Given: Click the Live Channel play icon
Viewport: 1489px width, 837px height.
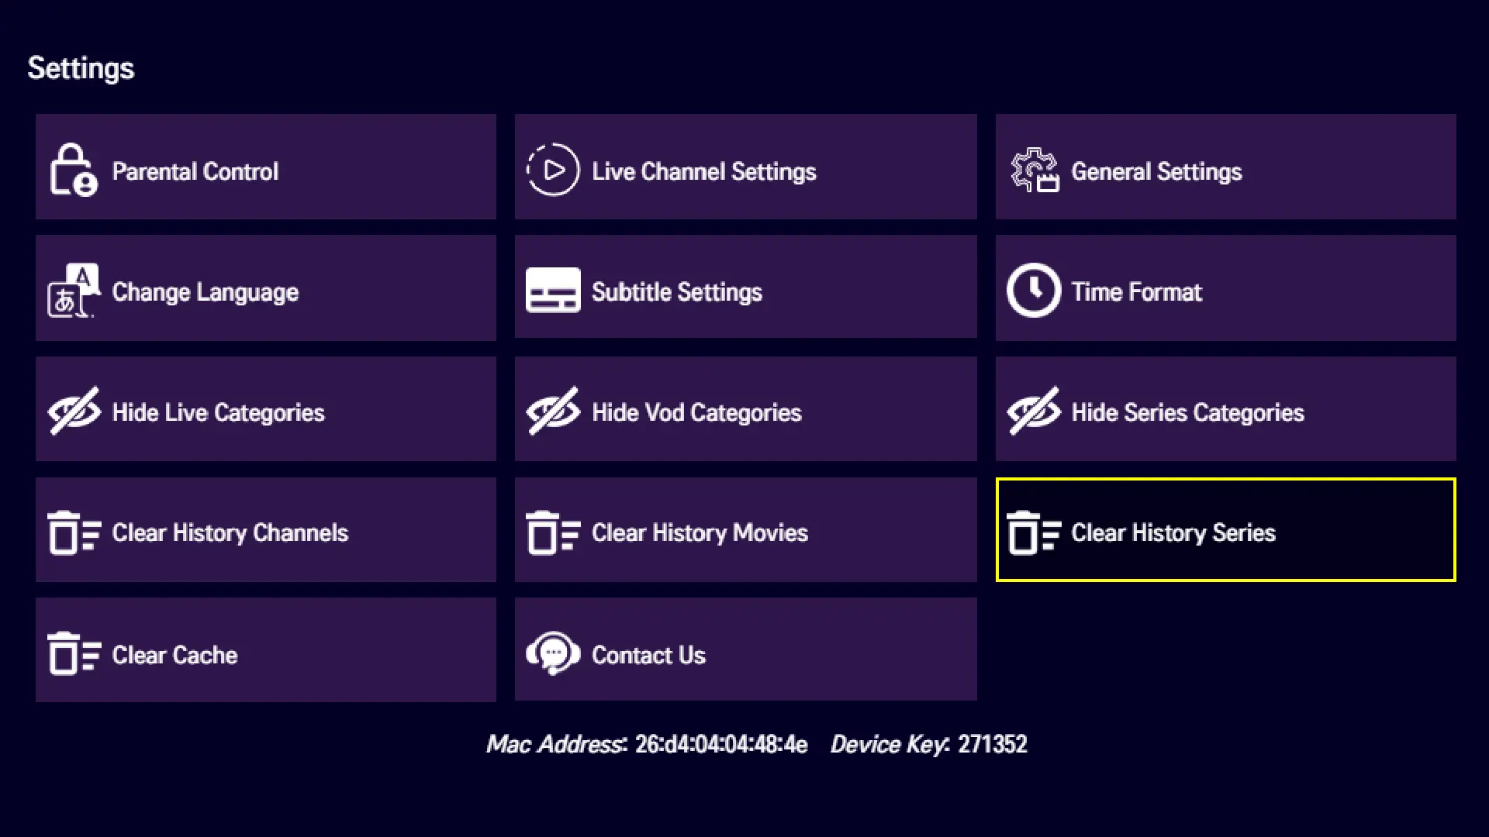Looking at the screenshot, I should 553,170.
